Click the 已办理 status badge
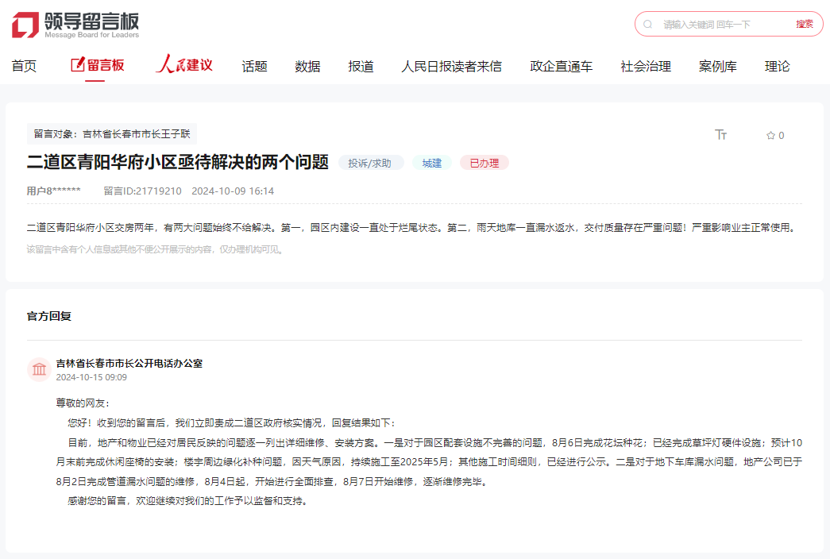Viewport: 830px width, 559px height. 483,161
